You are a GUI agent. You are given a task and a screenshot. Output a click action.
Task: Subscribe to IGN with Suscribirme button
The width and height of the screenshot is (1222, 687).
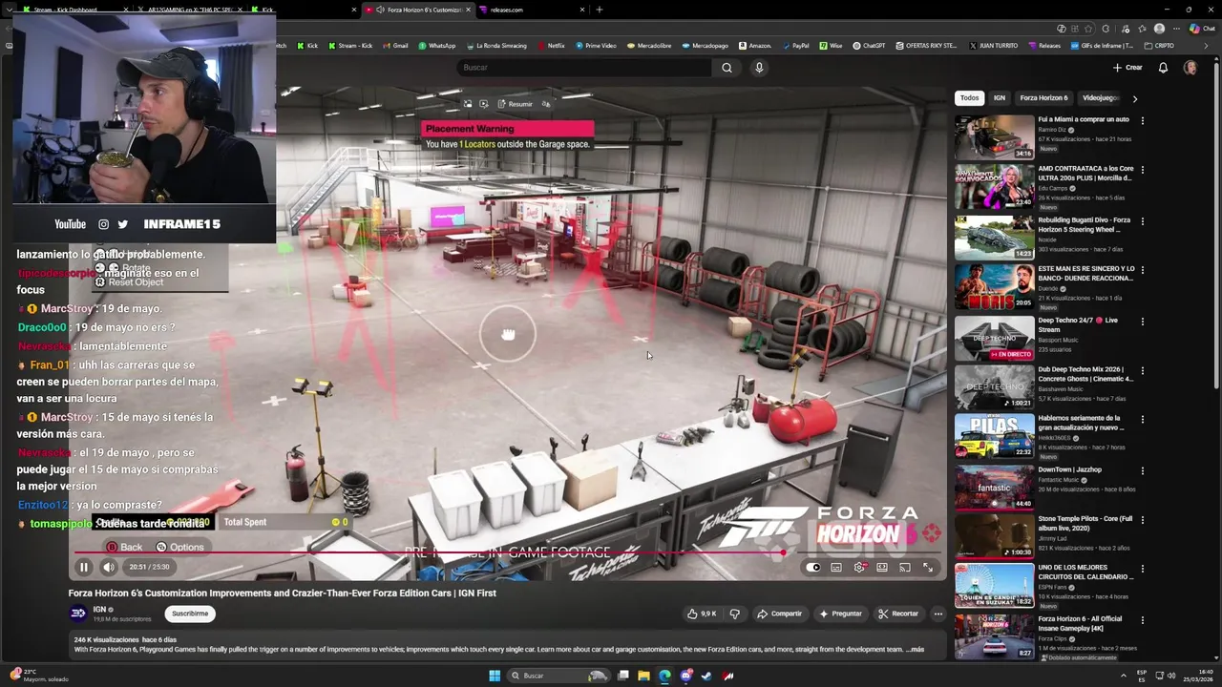[190, 614]
